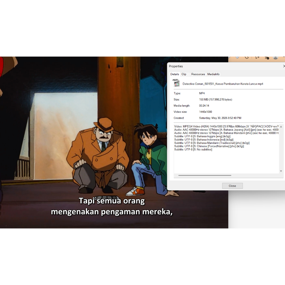Select the Subtitle Bahasa Inggris [eng] line

202,136
